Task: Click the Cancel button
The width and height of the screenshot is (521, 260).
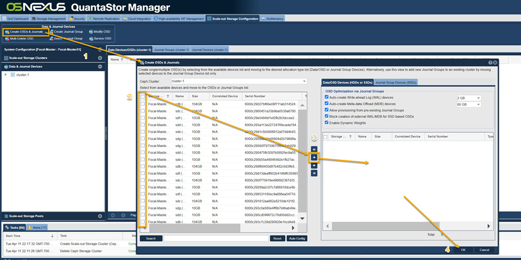Action: (x=484, y=250)
